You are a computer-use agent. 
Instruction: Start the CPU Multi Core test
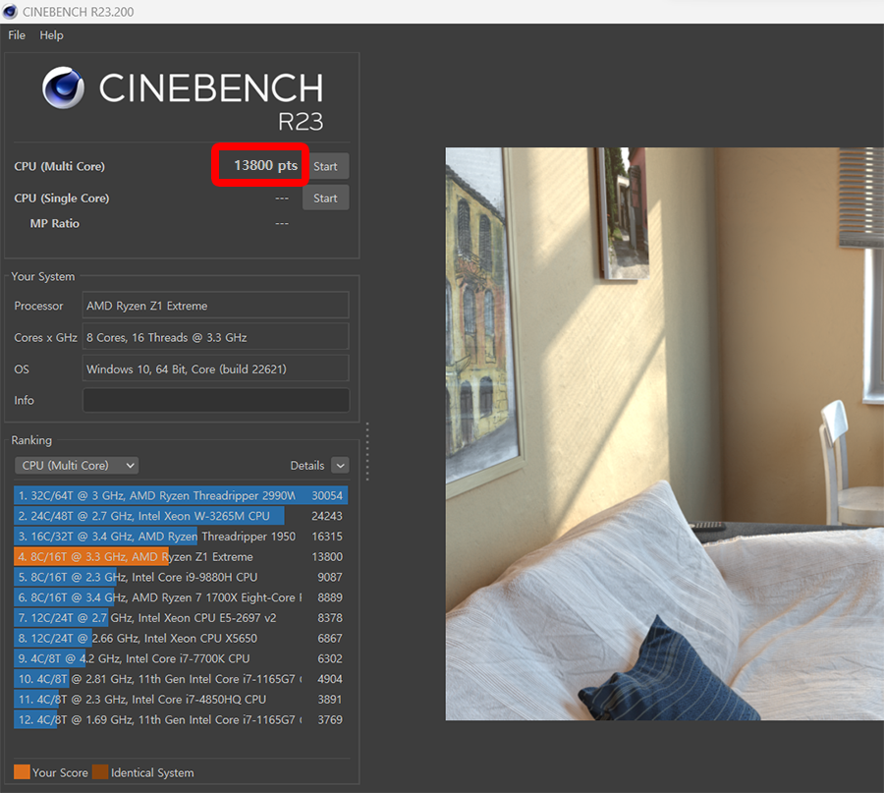(x=325, y=166)
